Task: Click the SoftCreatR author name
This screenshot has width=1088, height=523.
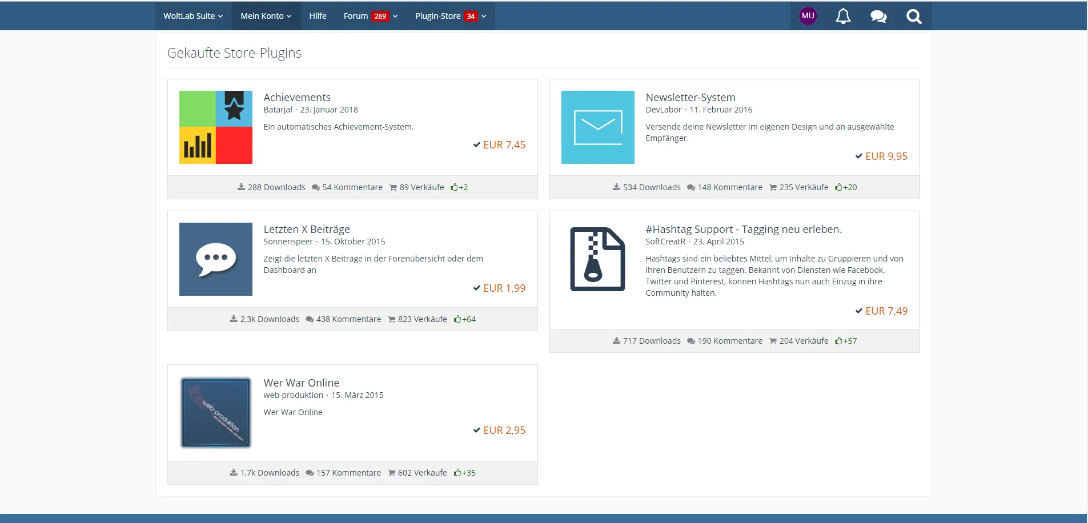Action: pos(665,242)
